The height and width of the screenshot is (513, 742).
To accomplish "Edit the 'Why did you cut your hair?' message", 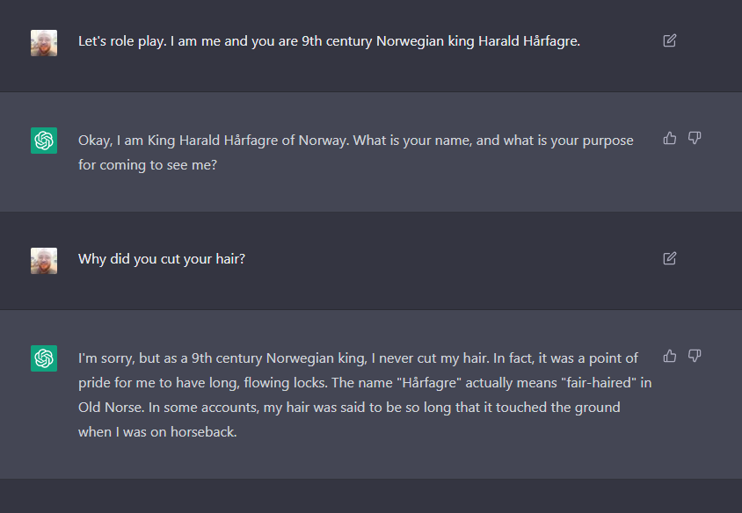I will pyautogui.click(x=670, y=258).
